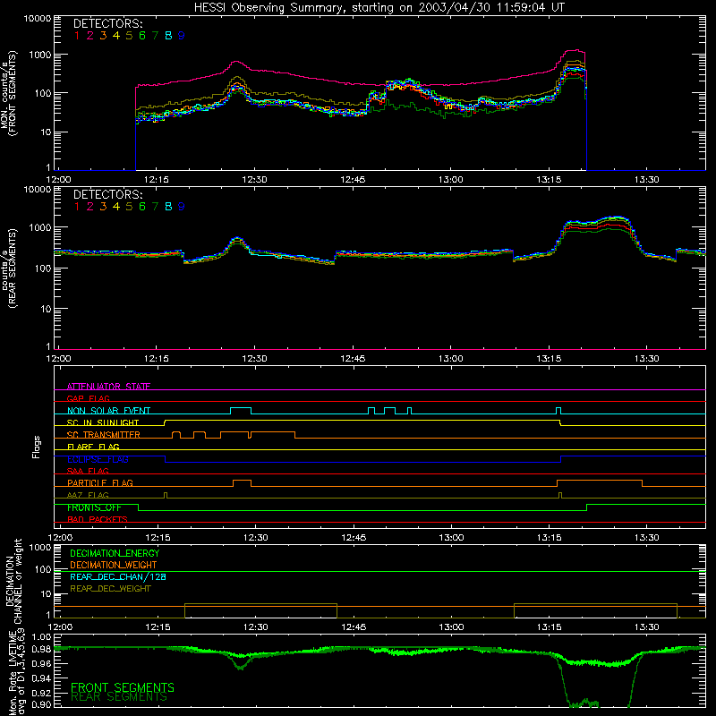Click the counts/s REAR SEGMENTS axis title

9,268
